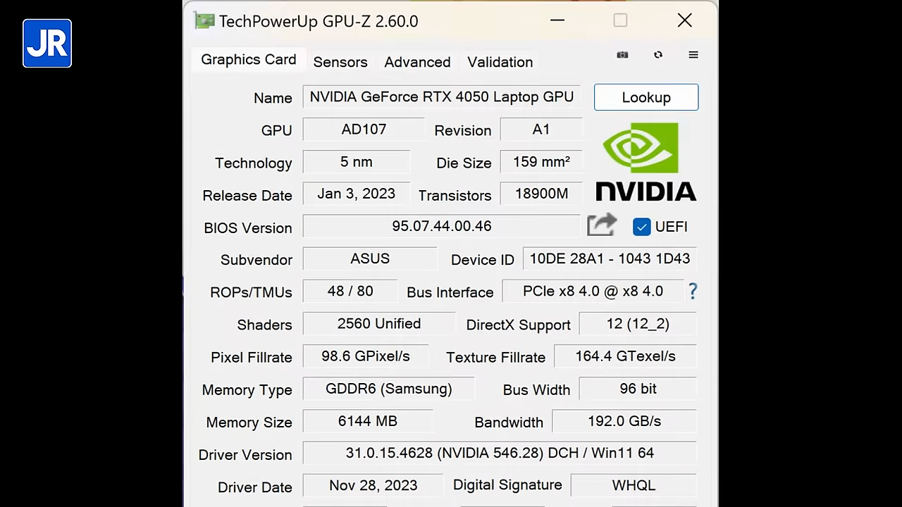
Task: Click the Lookup button
Action: pyautogui.click(x=646, y=97)
